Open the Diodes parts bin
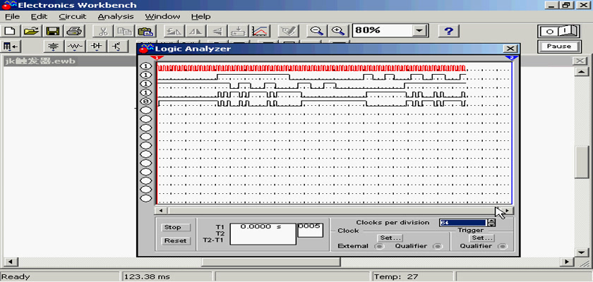This screenshot has height=282, width=593. [97, 47]
